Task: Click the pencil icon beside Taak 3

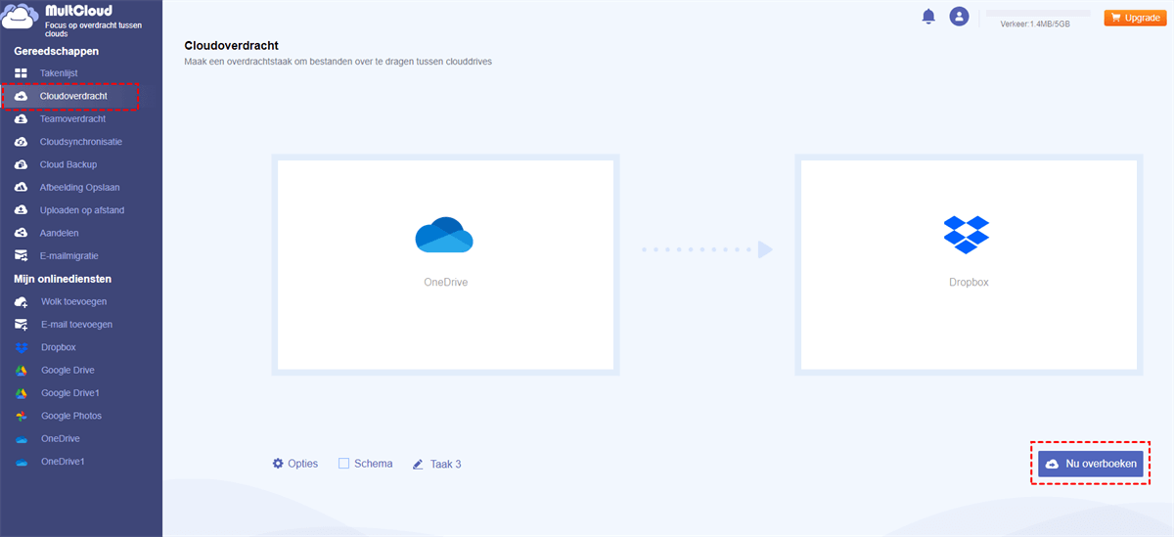Action: 418,464
